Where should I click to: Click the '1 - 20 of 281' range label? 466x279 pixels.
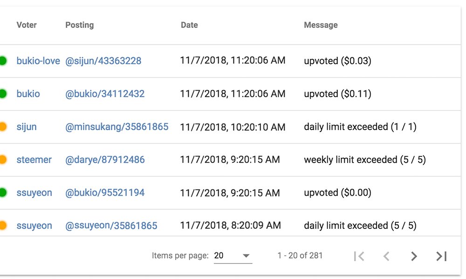point(300,256)
